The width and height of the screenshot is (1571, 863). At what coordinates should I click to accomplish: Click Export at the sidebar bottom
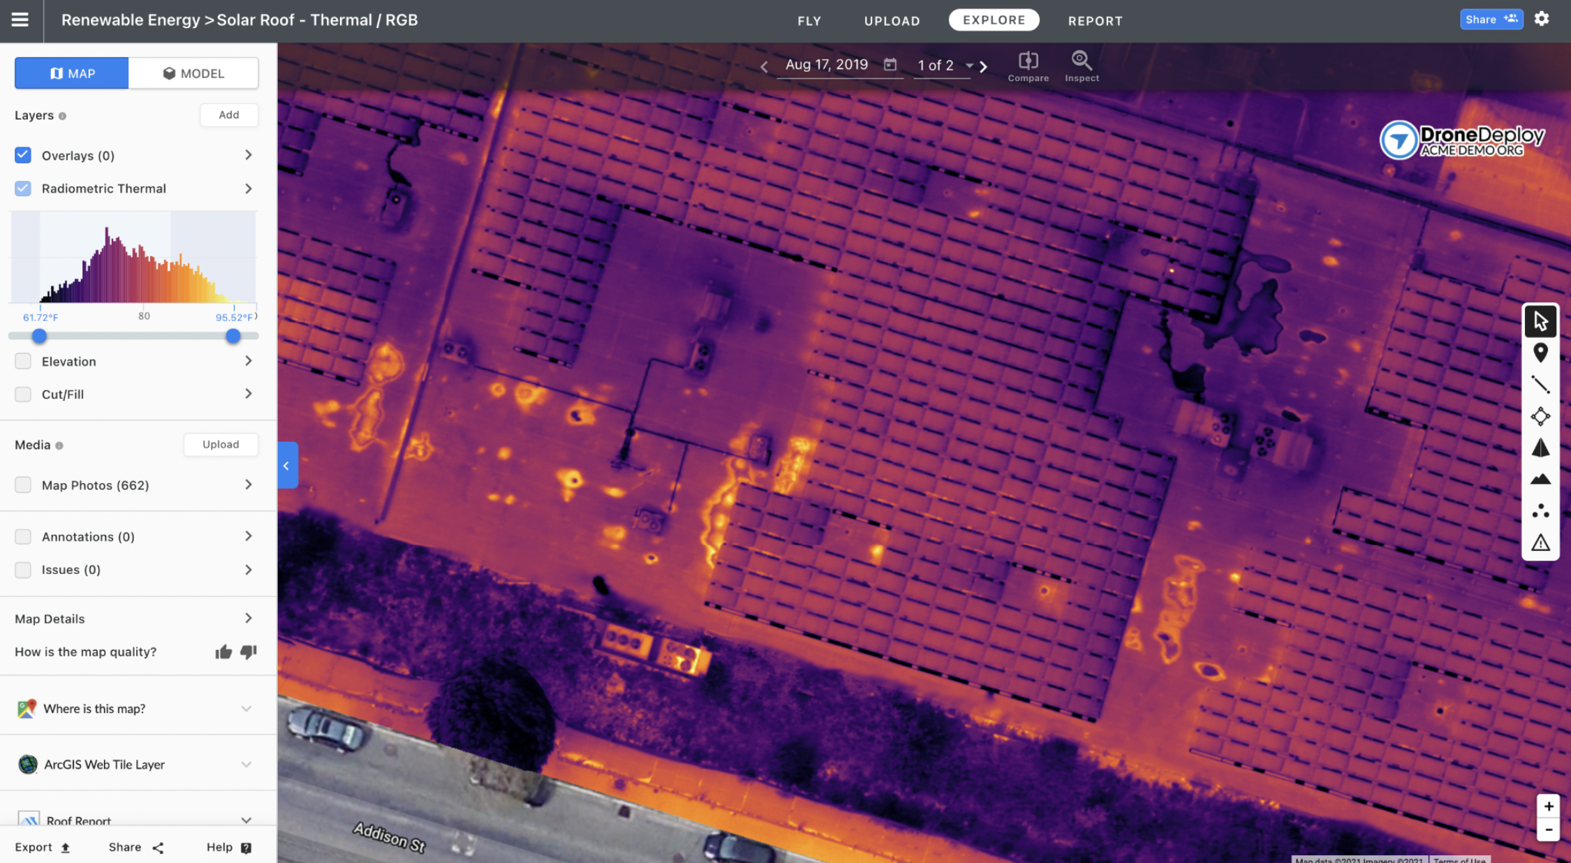click(x=43, y=848)
